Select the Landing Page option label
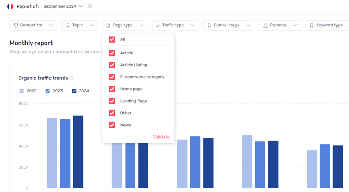The image size is (349, 192). pos(133,101)
